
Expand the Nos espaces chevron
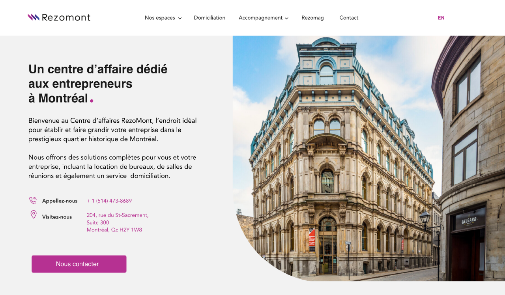coord(180,18)
